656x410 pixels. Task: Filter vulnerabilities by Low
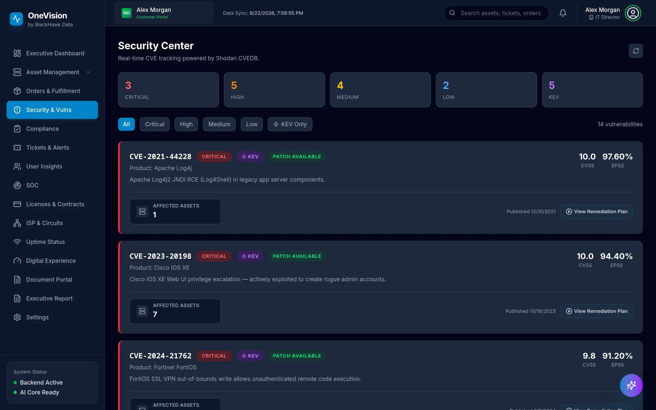click(x=252, y=124)
